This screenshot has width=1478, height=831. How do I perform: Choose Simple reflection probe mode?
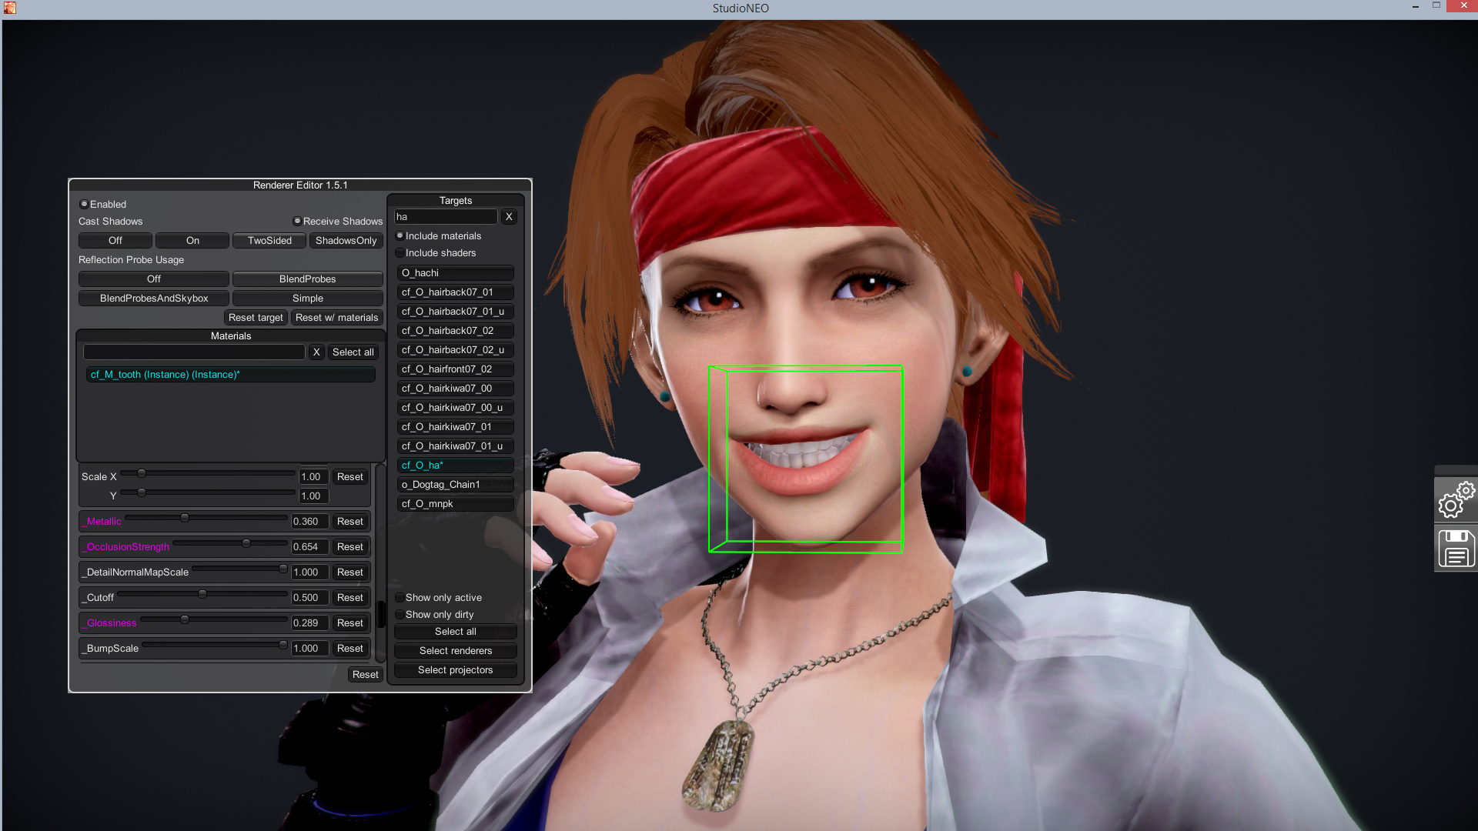click(x=308, y=298)
